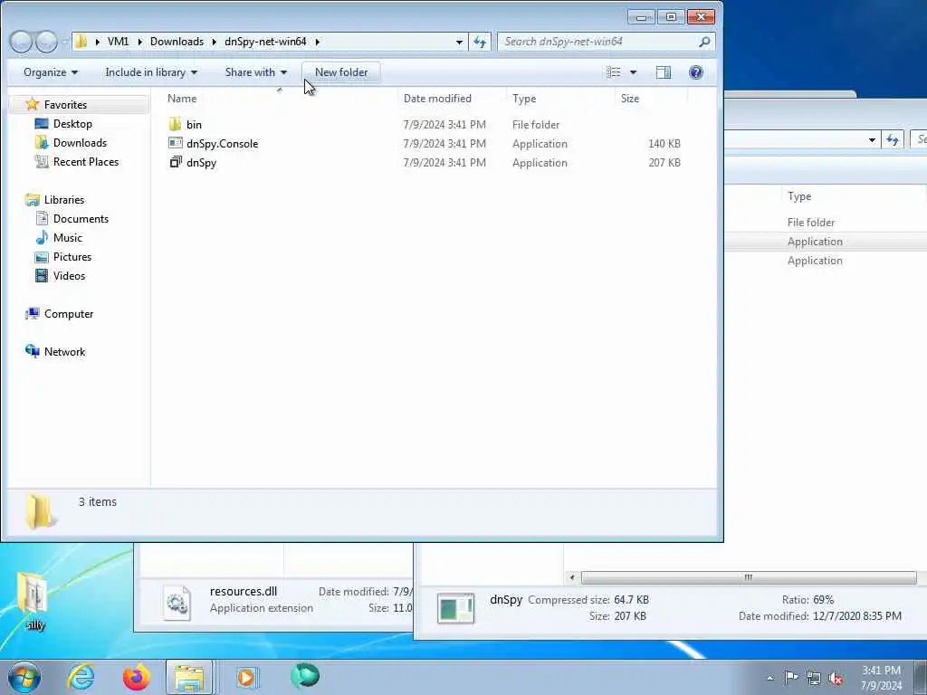This screenshot has width=927, height=695.
Task: Click the Downloads breadcrumb
Action: (177, 42)
